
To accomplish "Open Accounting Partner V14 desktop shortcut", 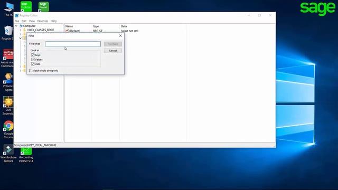I will click(26, 155).
